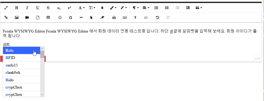Open the quote dropdown
264x101 pixels.
point(199,8)
